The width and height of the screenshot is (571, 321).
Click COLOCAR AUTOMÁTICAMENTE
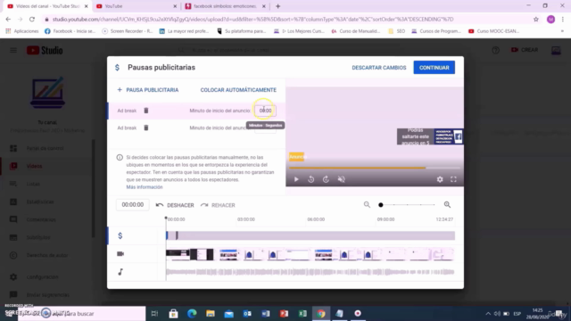click(x=238, y=90)
